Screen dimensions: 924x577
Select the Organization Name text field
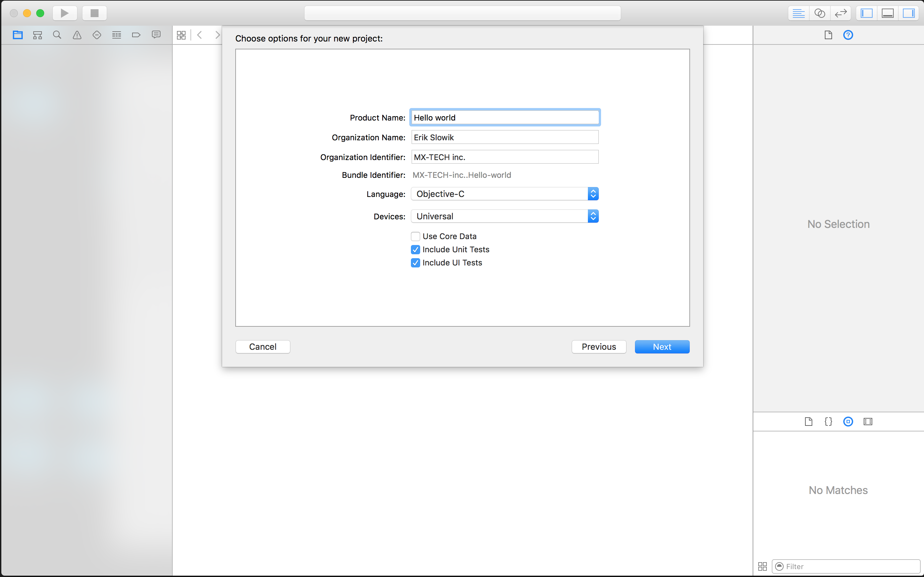[x=505, y=137]
